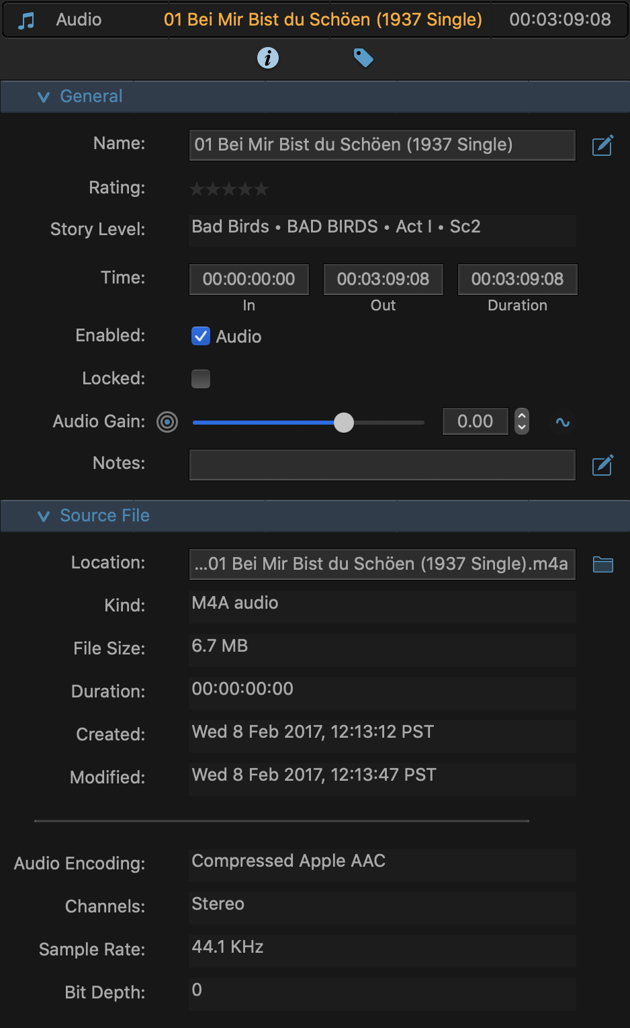Collapse the General section
Viewport: 630px width, 1028px height.
coord(44,97)
